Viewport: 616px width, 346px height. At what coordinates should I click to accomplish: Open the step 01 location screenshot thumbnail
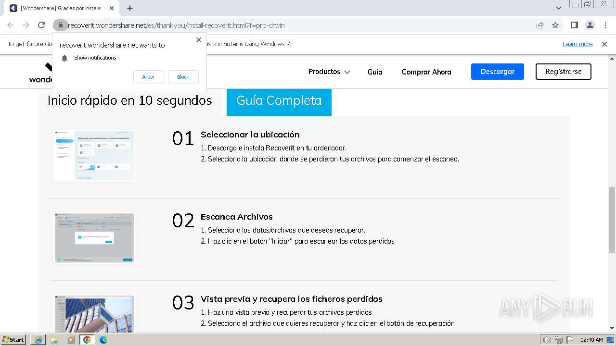pos(94,156)
